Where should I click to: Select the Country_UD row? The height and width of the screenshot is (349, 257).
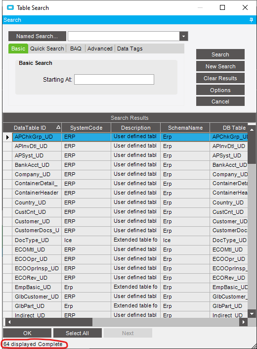click(126, 202)
